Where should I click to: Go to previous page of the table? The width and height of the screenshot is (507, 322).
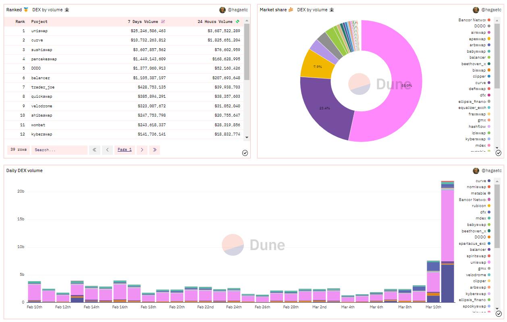[107, 150]
